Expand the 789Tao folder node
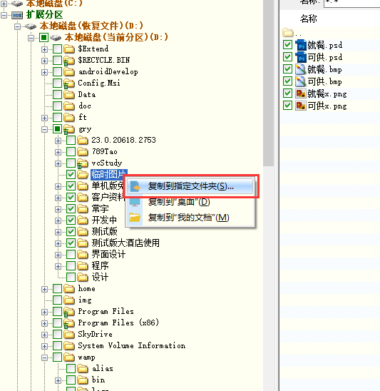The image size is (380, 391). pyautogui.click(x=58, y=152)
